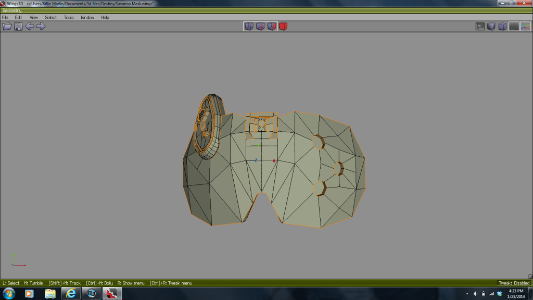The width and height of the screenshot is (533, 300).
Task: Open the Help menu
Action: point(105,17)
